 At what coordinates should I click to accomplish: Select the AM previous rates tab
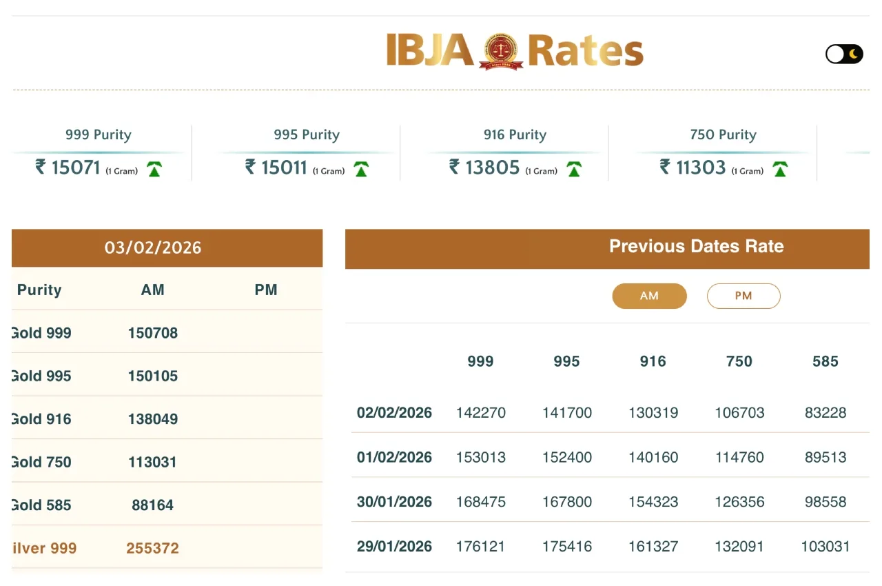pos(649,296)
